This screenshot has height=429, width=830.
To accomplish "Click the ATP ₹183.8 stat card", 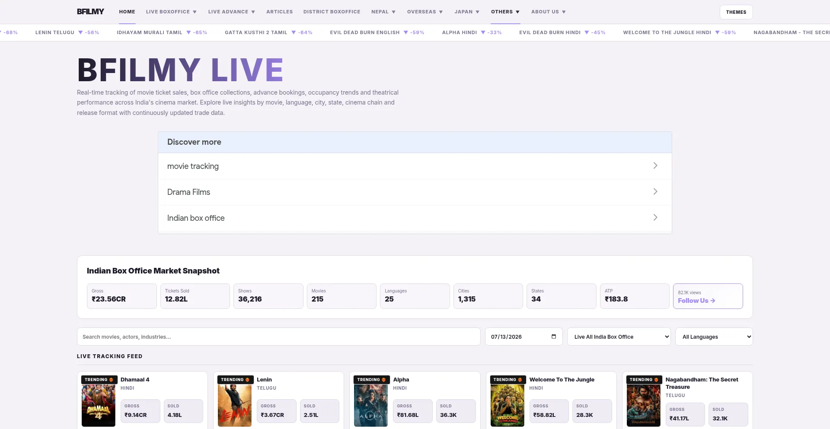I will 635,296.
